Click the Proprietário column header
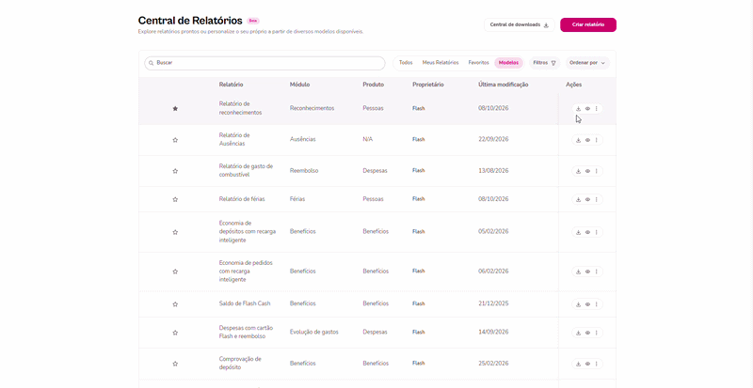Screen dimensions: 753x388 click(x=428, y=85)
